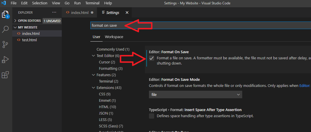Collapse the My Website folder section
Viewport: 311px width, 132px height.
pyautogui.click(x=15, y=27)
